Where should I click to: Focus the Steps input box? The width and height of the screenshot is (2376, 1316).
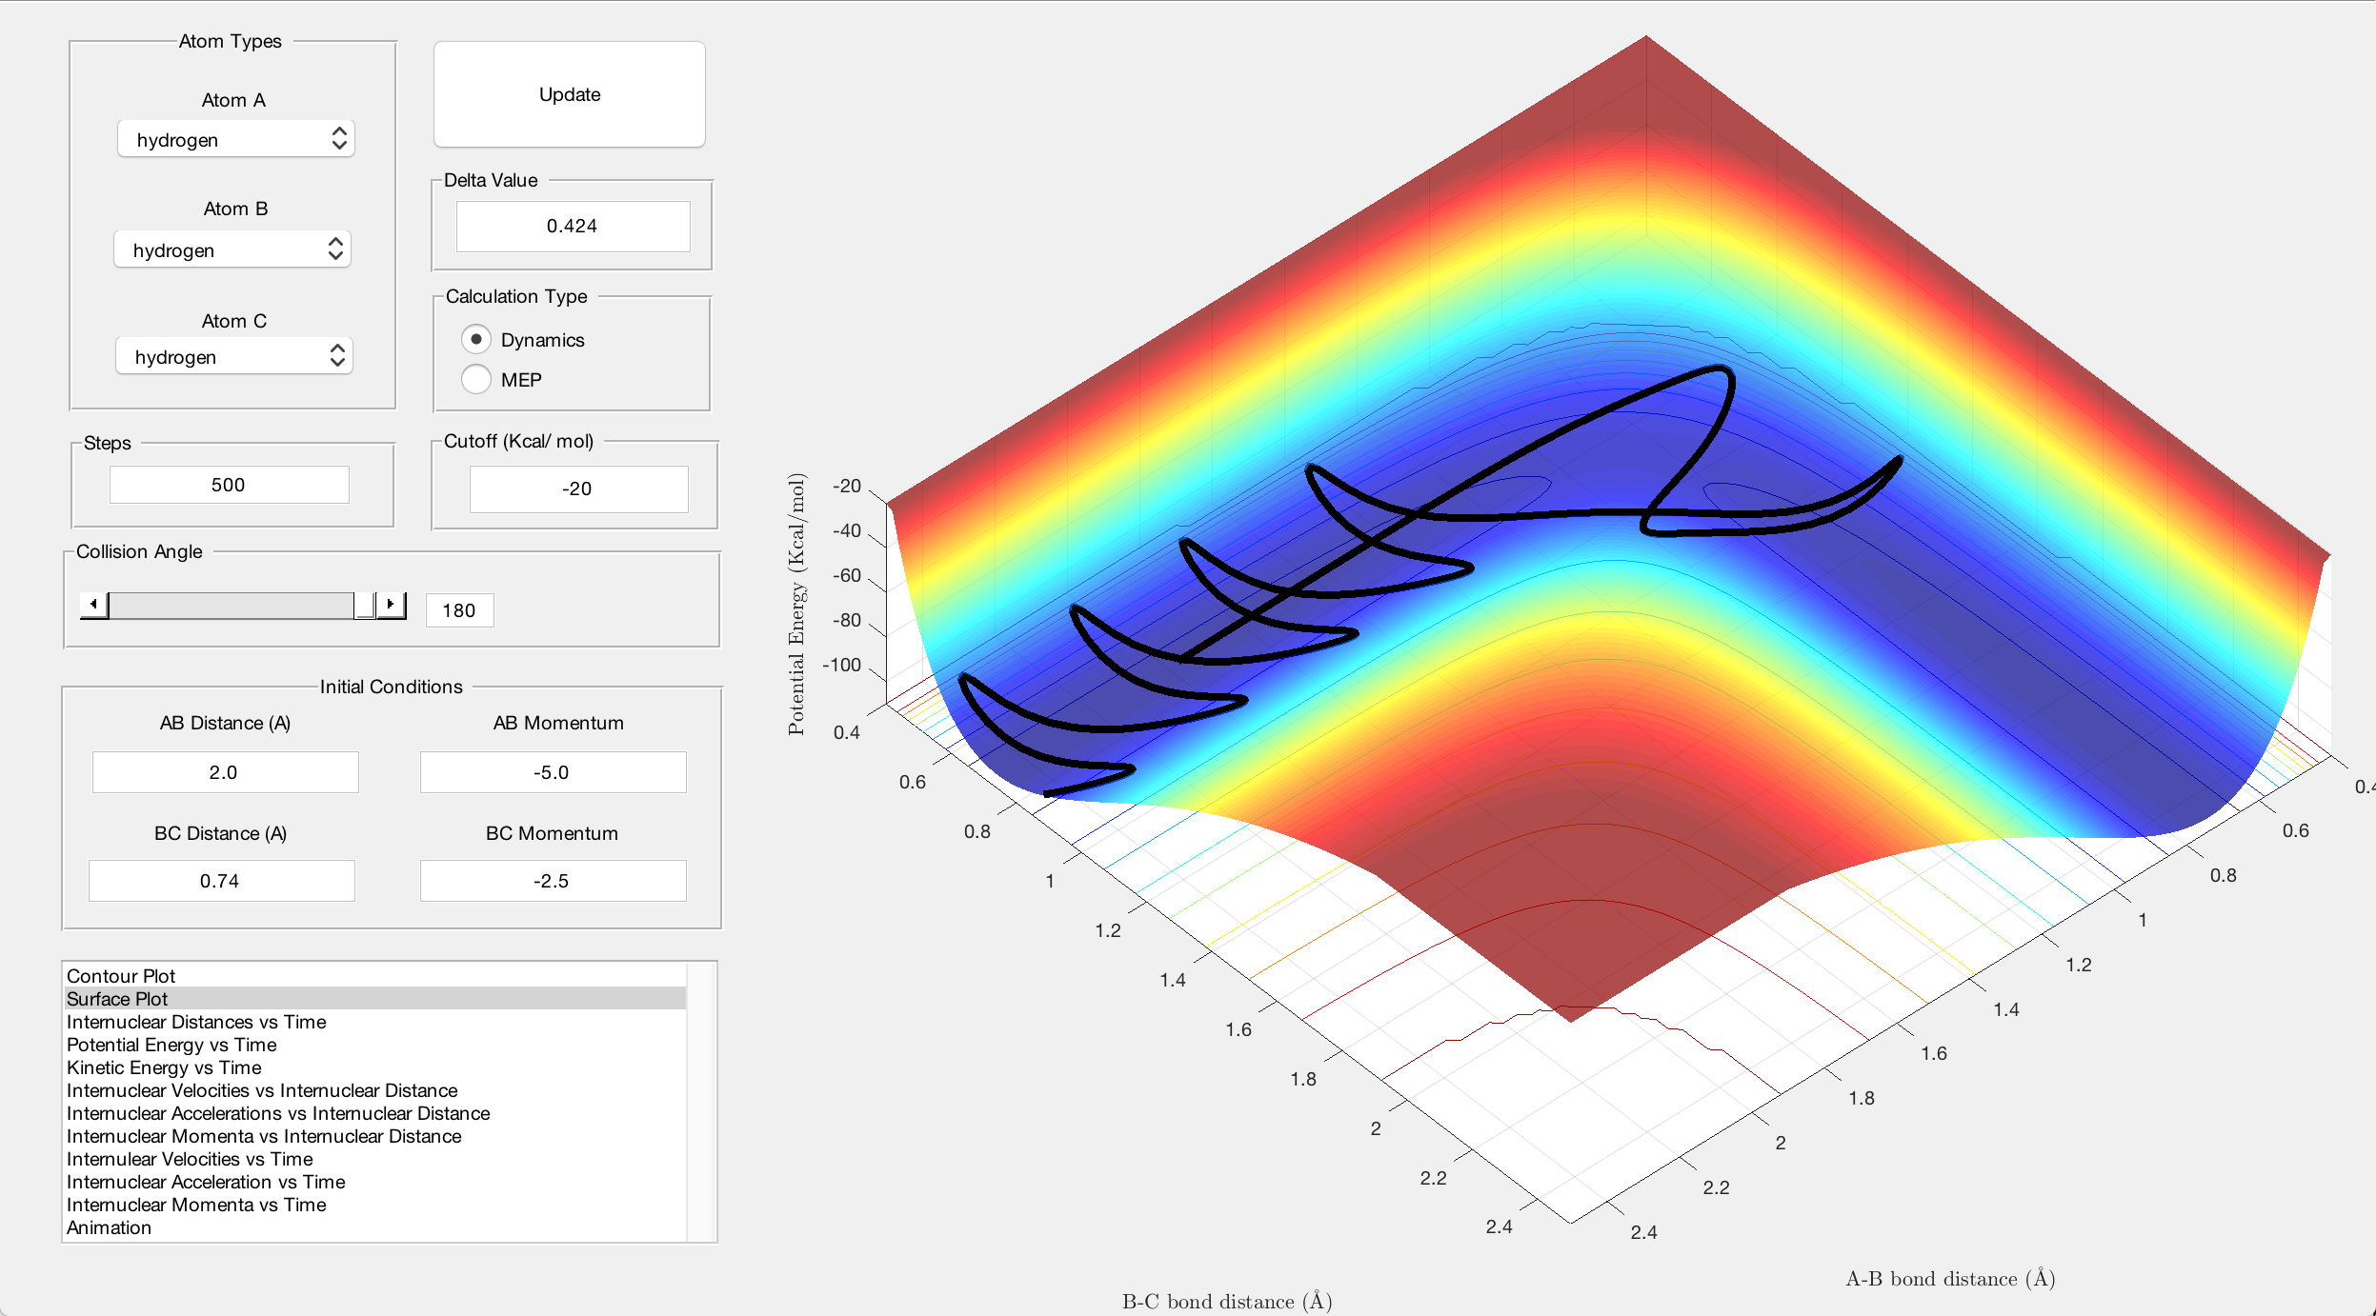229,485
